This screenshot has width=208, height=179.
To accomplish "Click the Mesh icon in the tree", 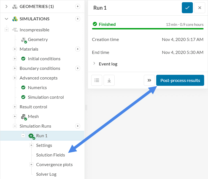I will (x=24, y=117).
